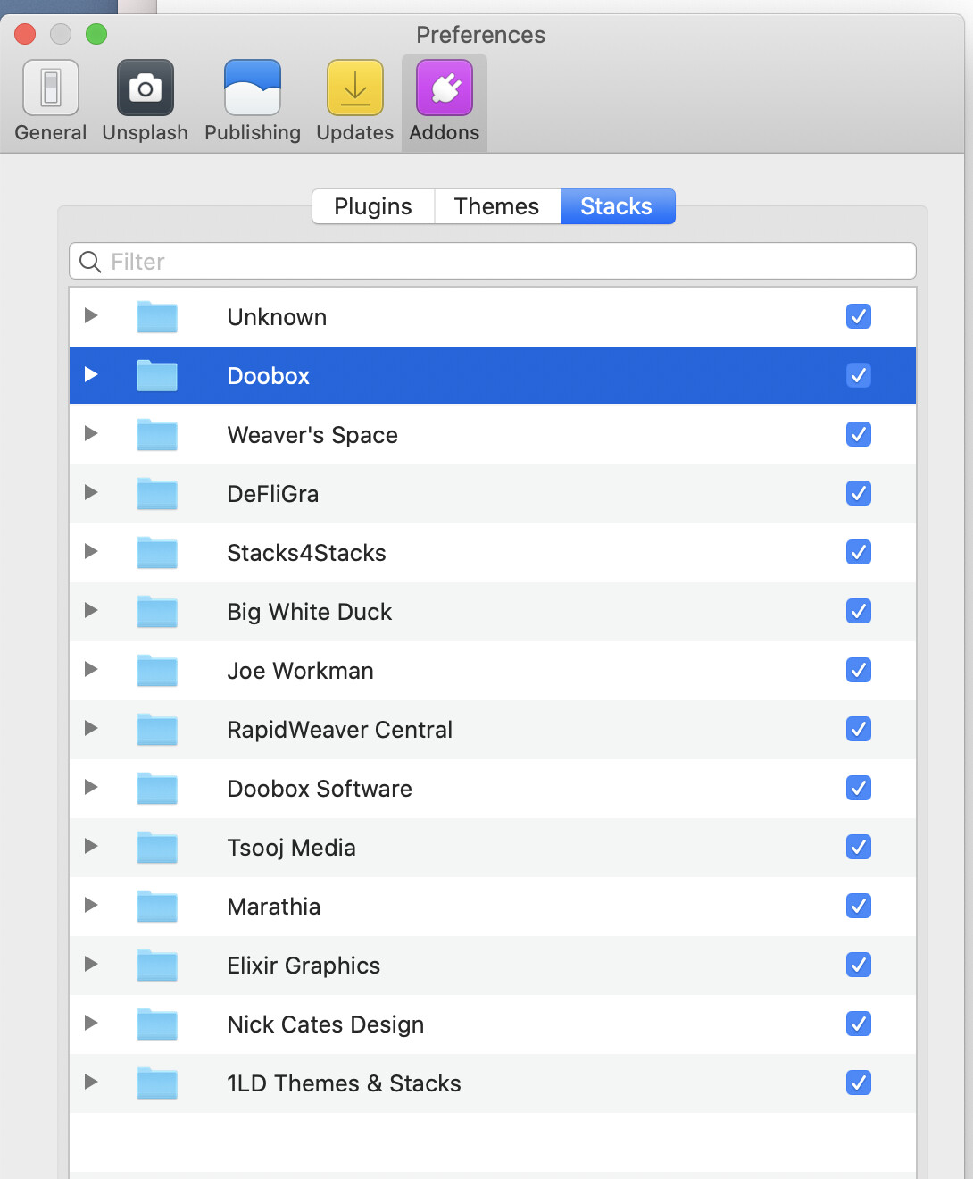This screenshot has width=973, height=1179.
Task: Click the 1LD Themes & Stacks folder icon
Action: (x=157, y=1083)
